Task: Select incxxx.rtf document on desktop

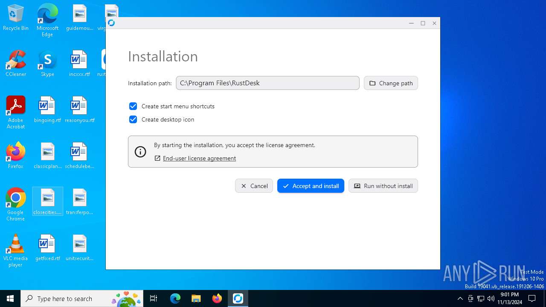Action: (x=79, y=64)
